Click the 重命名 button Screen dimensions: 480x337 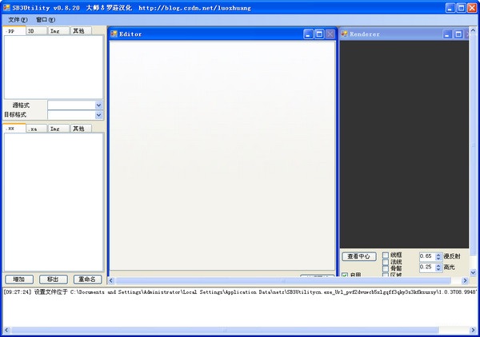tap(87, 280)
